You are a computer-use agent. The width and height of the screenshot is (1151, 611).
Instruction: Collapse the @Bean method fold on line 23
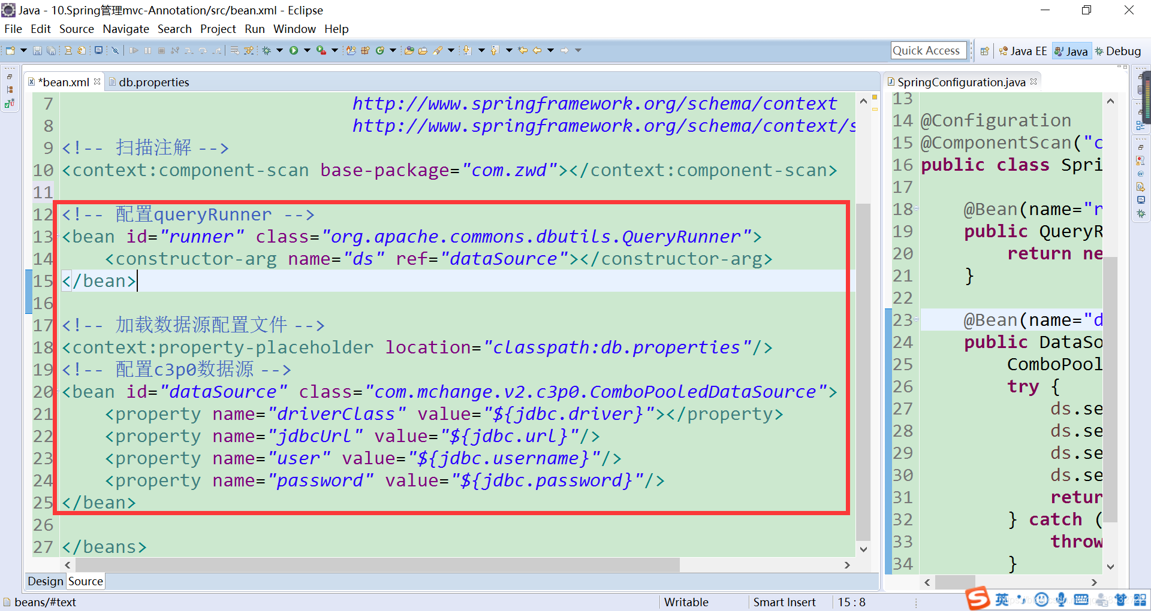tap(917, 320)
